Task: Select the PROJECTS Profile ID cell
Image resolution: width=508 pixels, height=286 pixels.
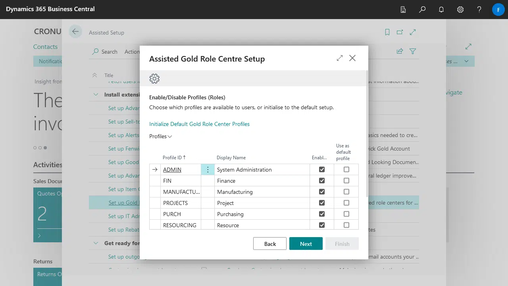Action: click(x=175, y=203)
